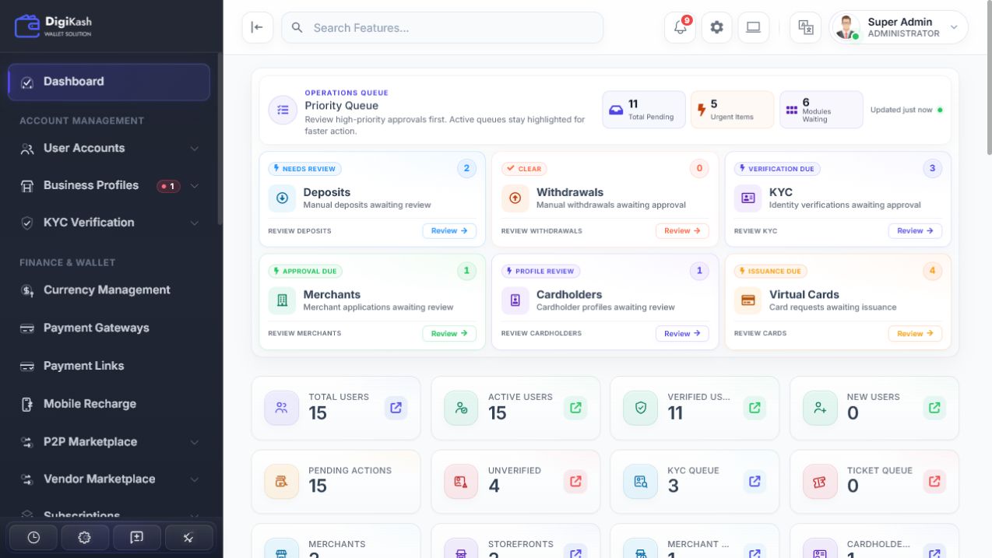Click the clock icon in sidebar footer
Viewport: 992px width, 558px height.
tap(33, 537)
